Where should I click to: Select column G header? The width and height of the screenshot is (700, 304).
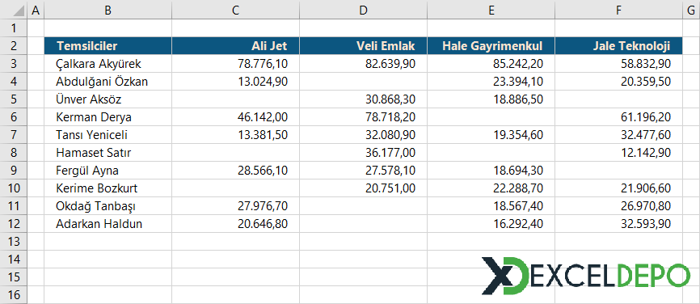coord(691,11)
